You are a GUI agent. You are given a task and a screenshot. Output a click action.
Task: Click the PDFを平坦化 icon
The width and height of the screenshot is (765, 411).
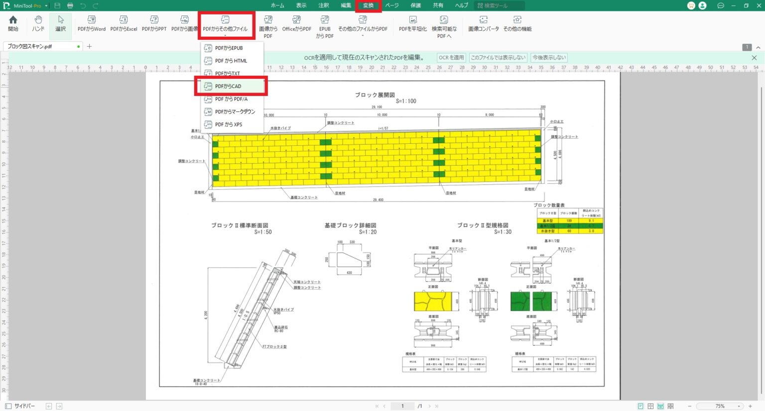click(412, 23)
